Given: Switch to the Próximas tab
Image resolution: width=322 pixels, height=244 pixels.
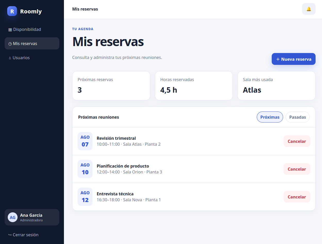Looking at the screenshot, I should 270,117.
